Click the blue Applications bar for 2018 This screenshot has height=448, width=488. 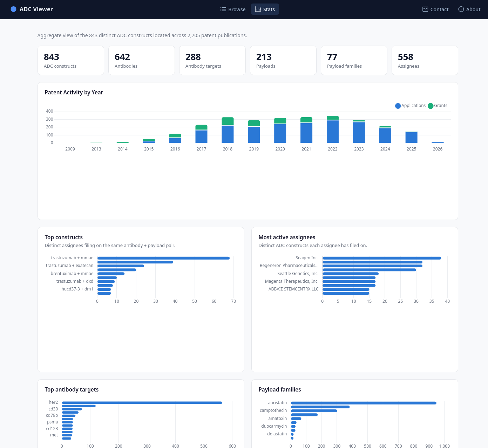228,134
